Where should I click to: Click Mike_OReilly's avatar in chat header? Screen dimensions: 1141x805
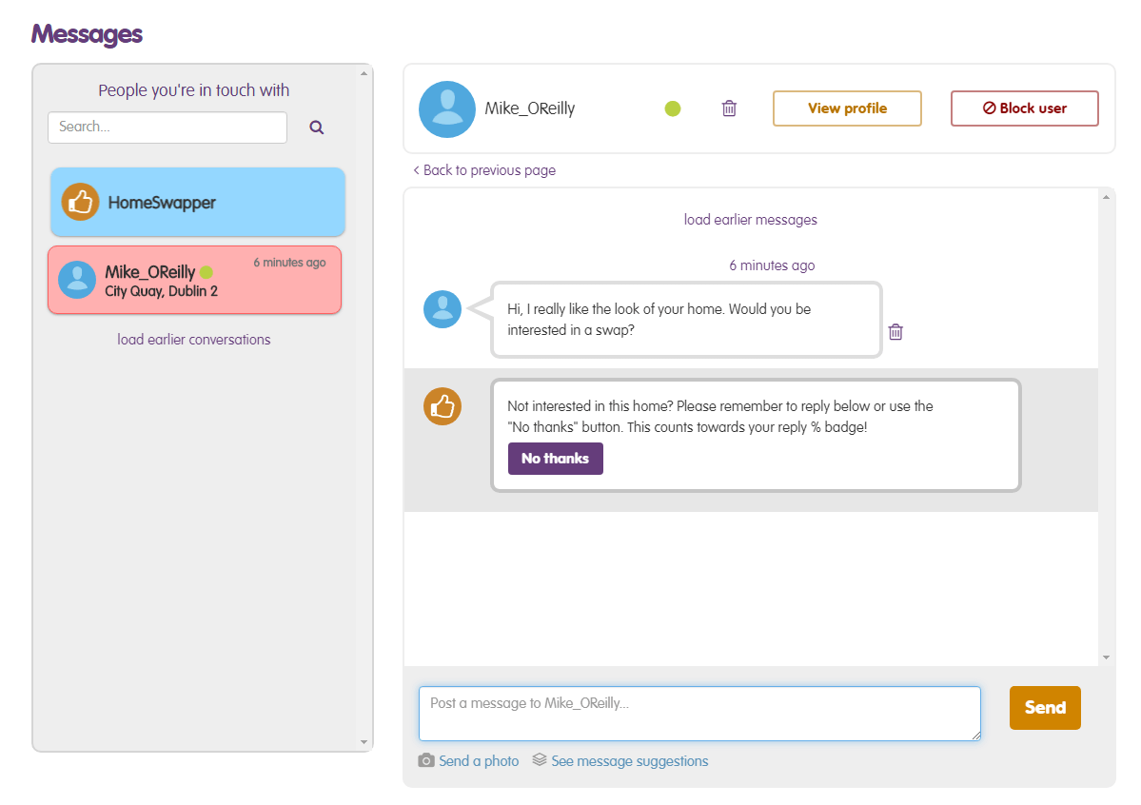tap(446, 109)
